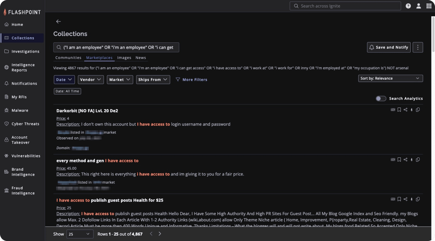Open the user profile icon
Screen dimensions: 435x241
click(x=418, y=6)
